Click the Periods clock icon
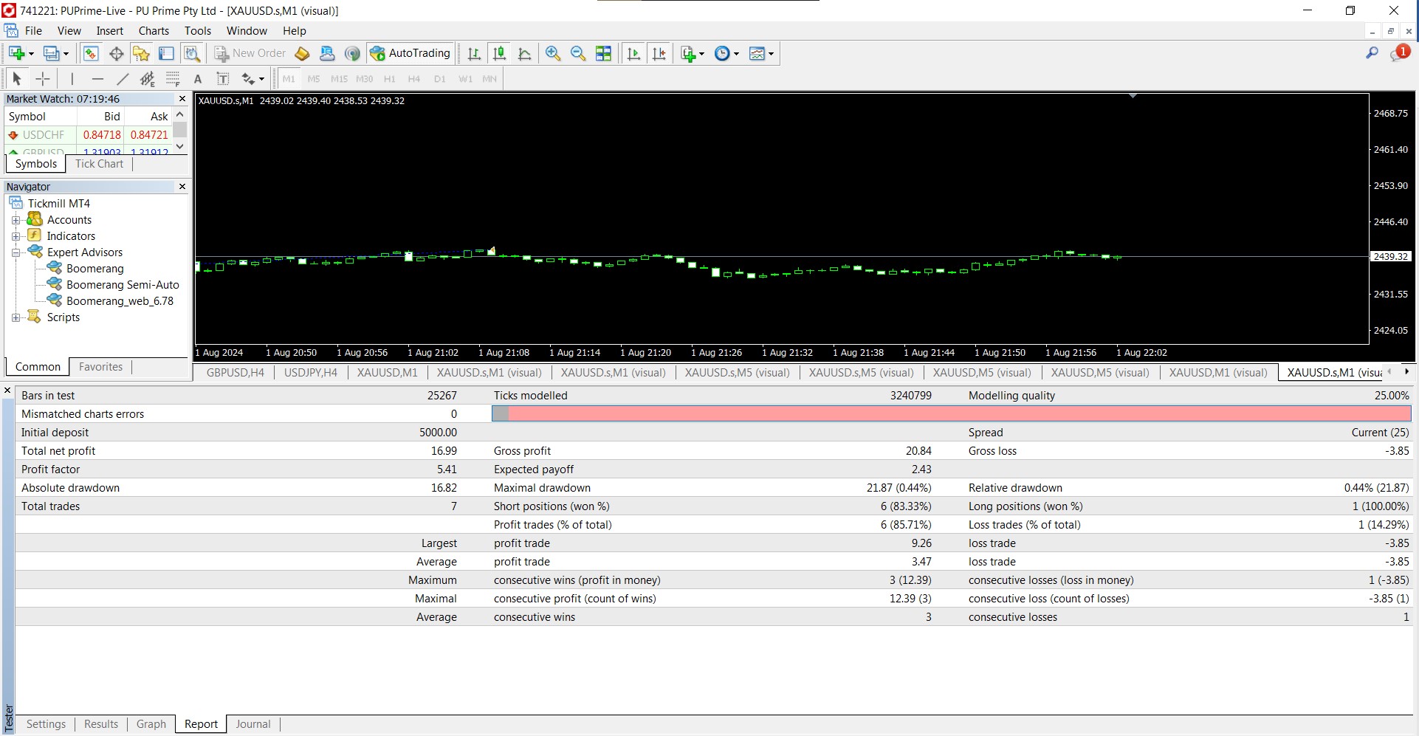Image resolution: width=1419 pixels, height=736 pixels. click(x=723, y=53)
